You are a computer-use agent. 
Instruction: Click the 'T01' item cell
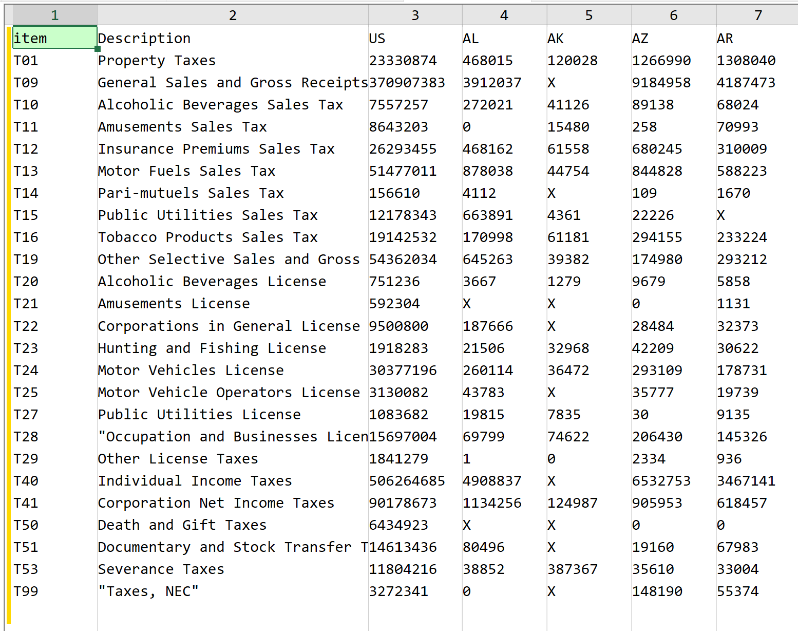pos(54,60)
